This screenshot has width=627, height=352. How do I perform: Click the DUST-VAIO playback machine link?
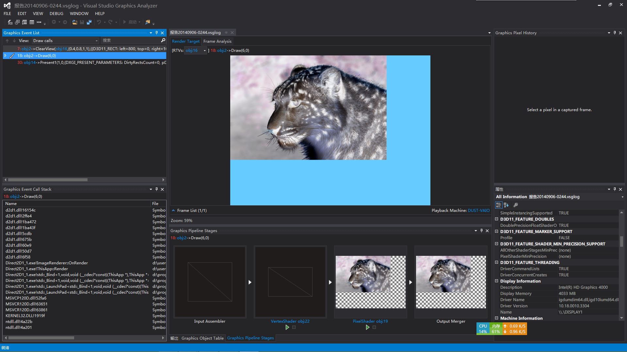(478, 211)
